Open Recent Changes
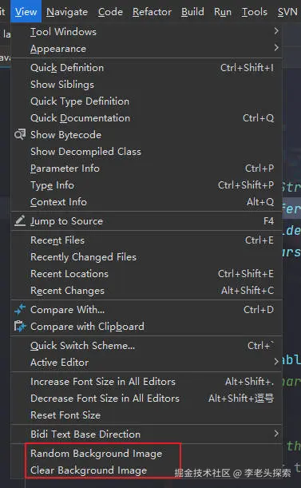The width and height of the screenshot is (301, 488). (147, 291)
